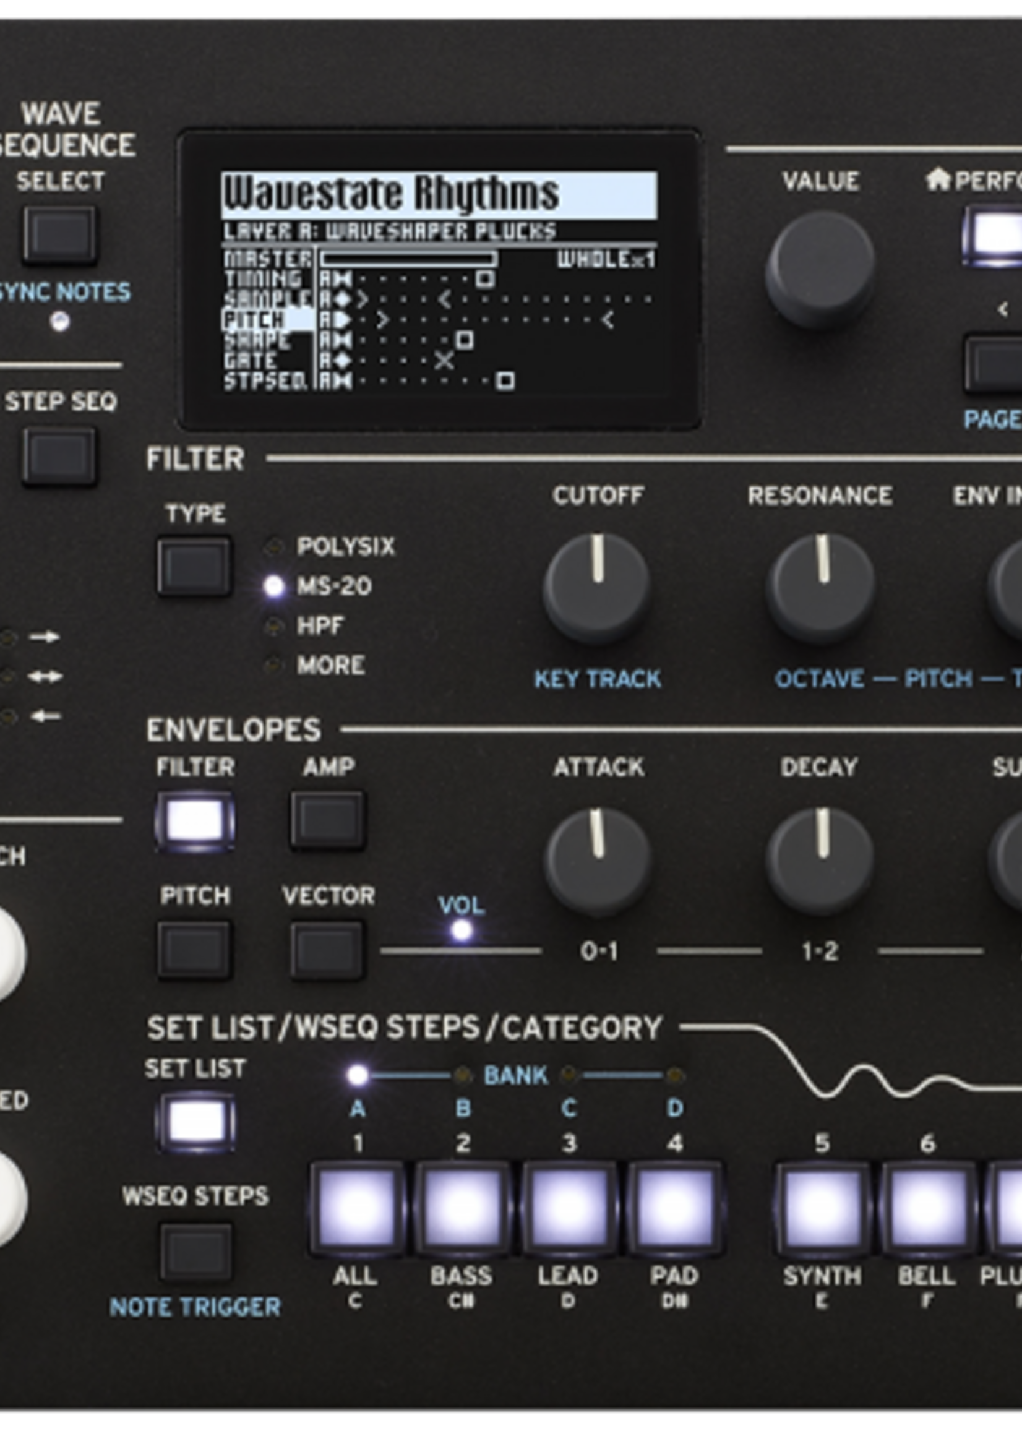Click the DECAY knob
Viewport: 1022px width, 1431px height.
pos(820,862)
